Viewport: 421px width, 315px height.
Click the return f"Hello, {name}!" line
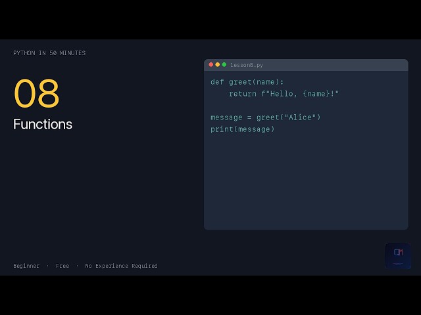(x=284, y=94)
